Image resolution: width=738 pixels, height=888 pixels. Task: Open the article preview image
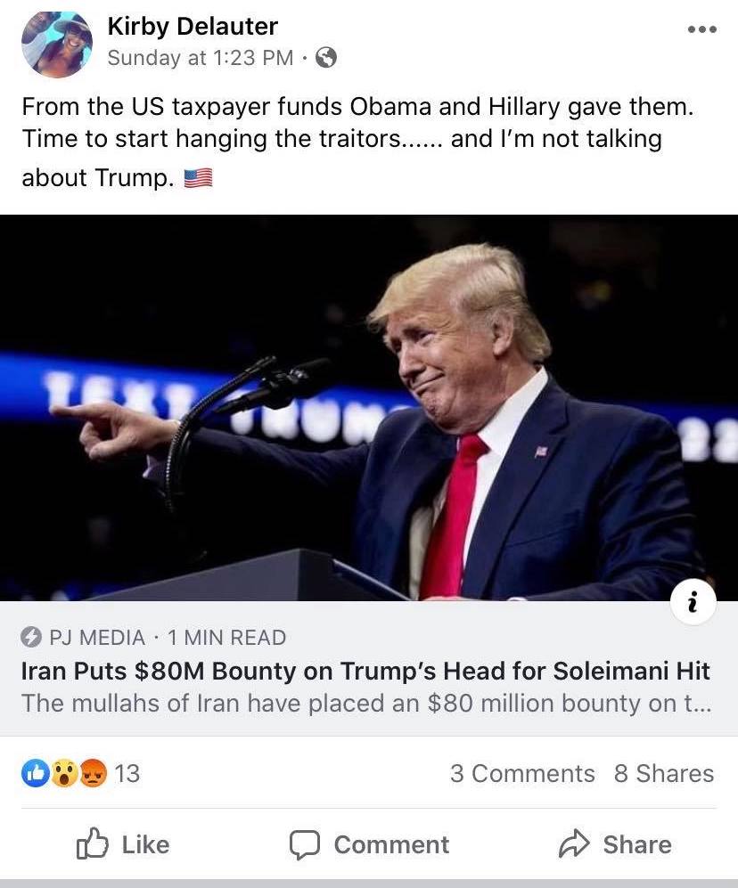[x=369, y=408]
